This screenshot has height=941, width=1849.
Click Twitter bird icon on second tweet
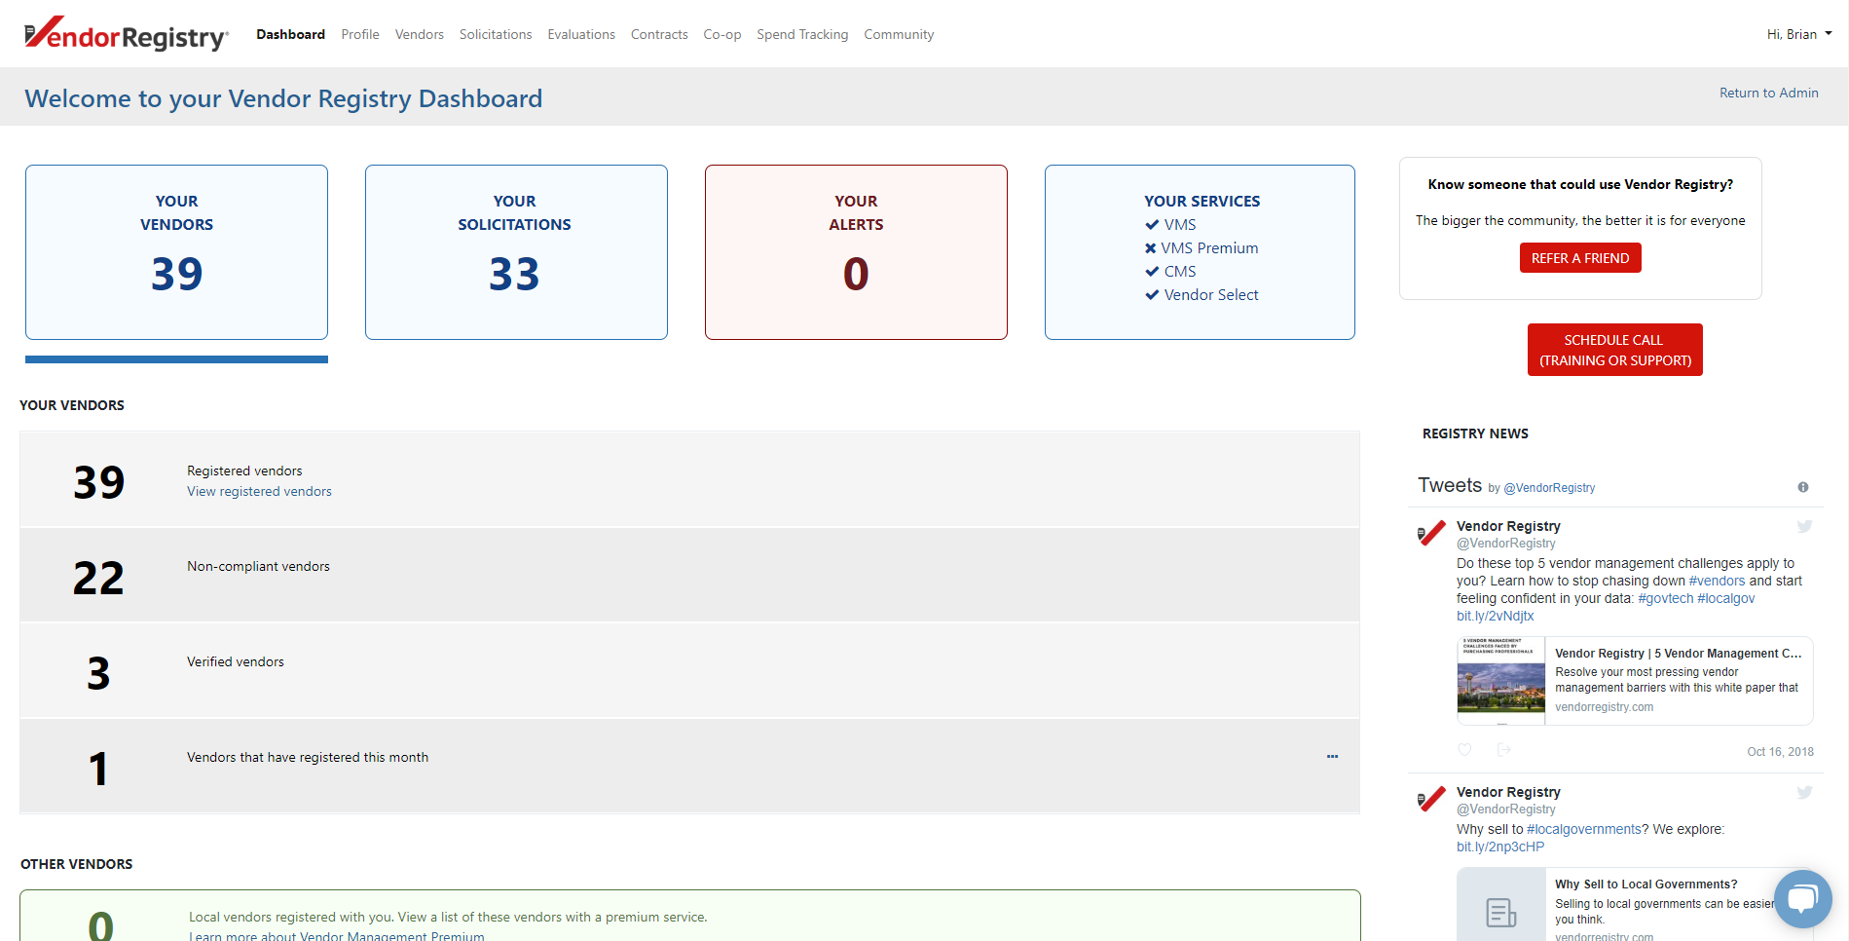click(x=1804, y=793)
